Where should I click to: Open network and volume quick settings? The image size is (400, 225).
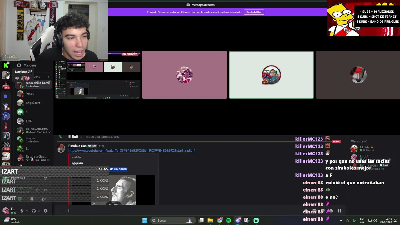(372, 221)
